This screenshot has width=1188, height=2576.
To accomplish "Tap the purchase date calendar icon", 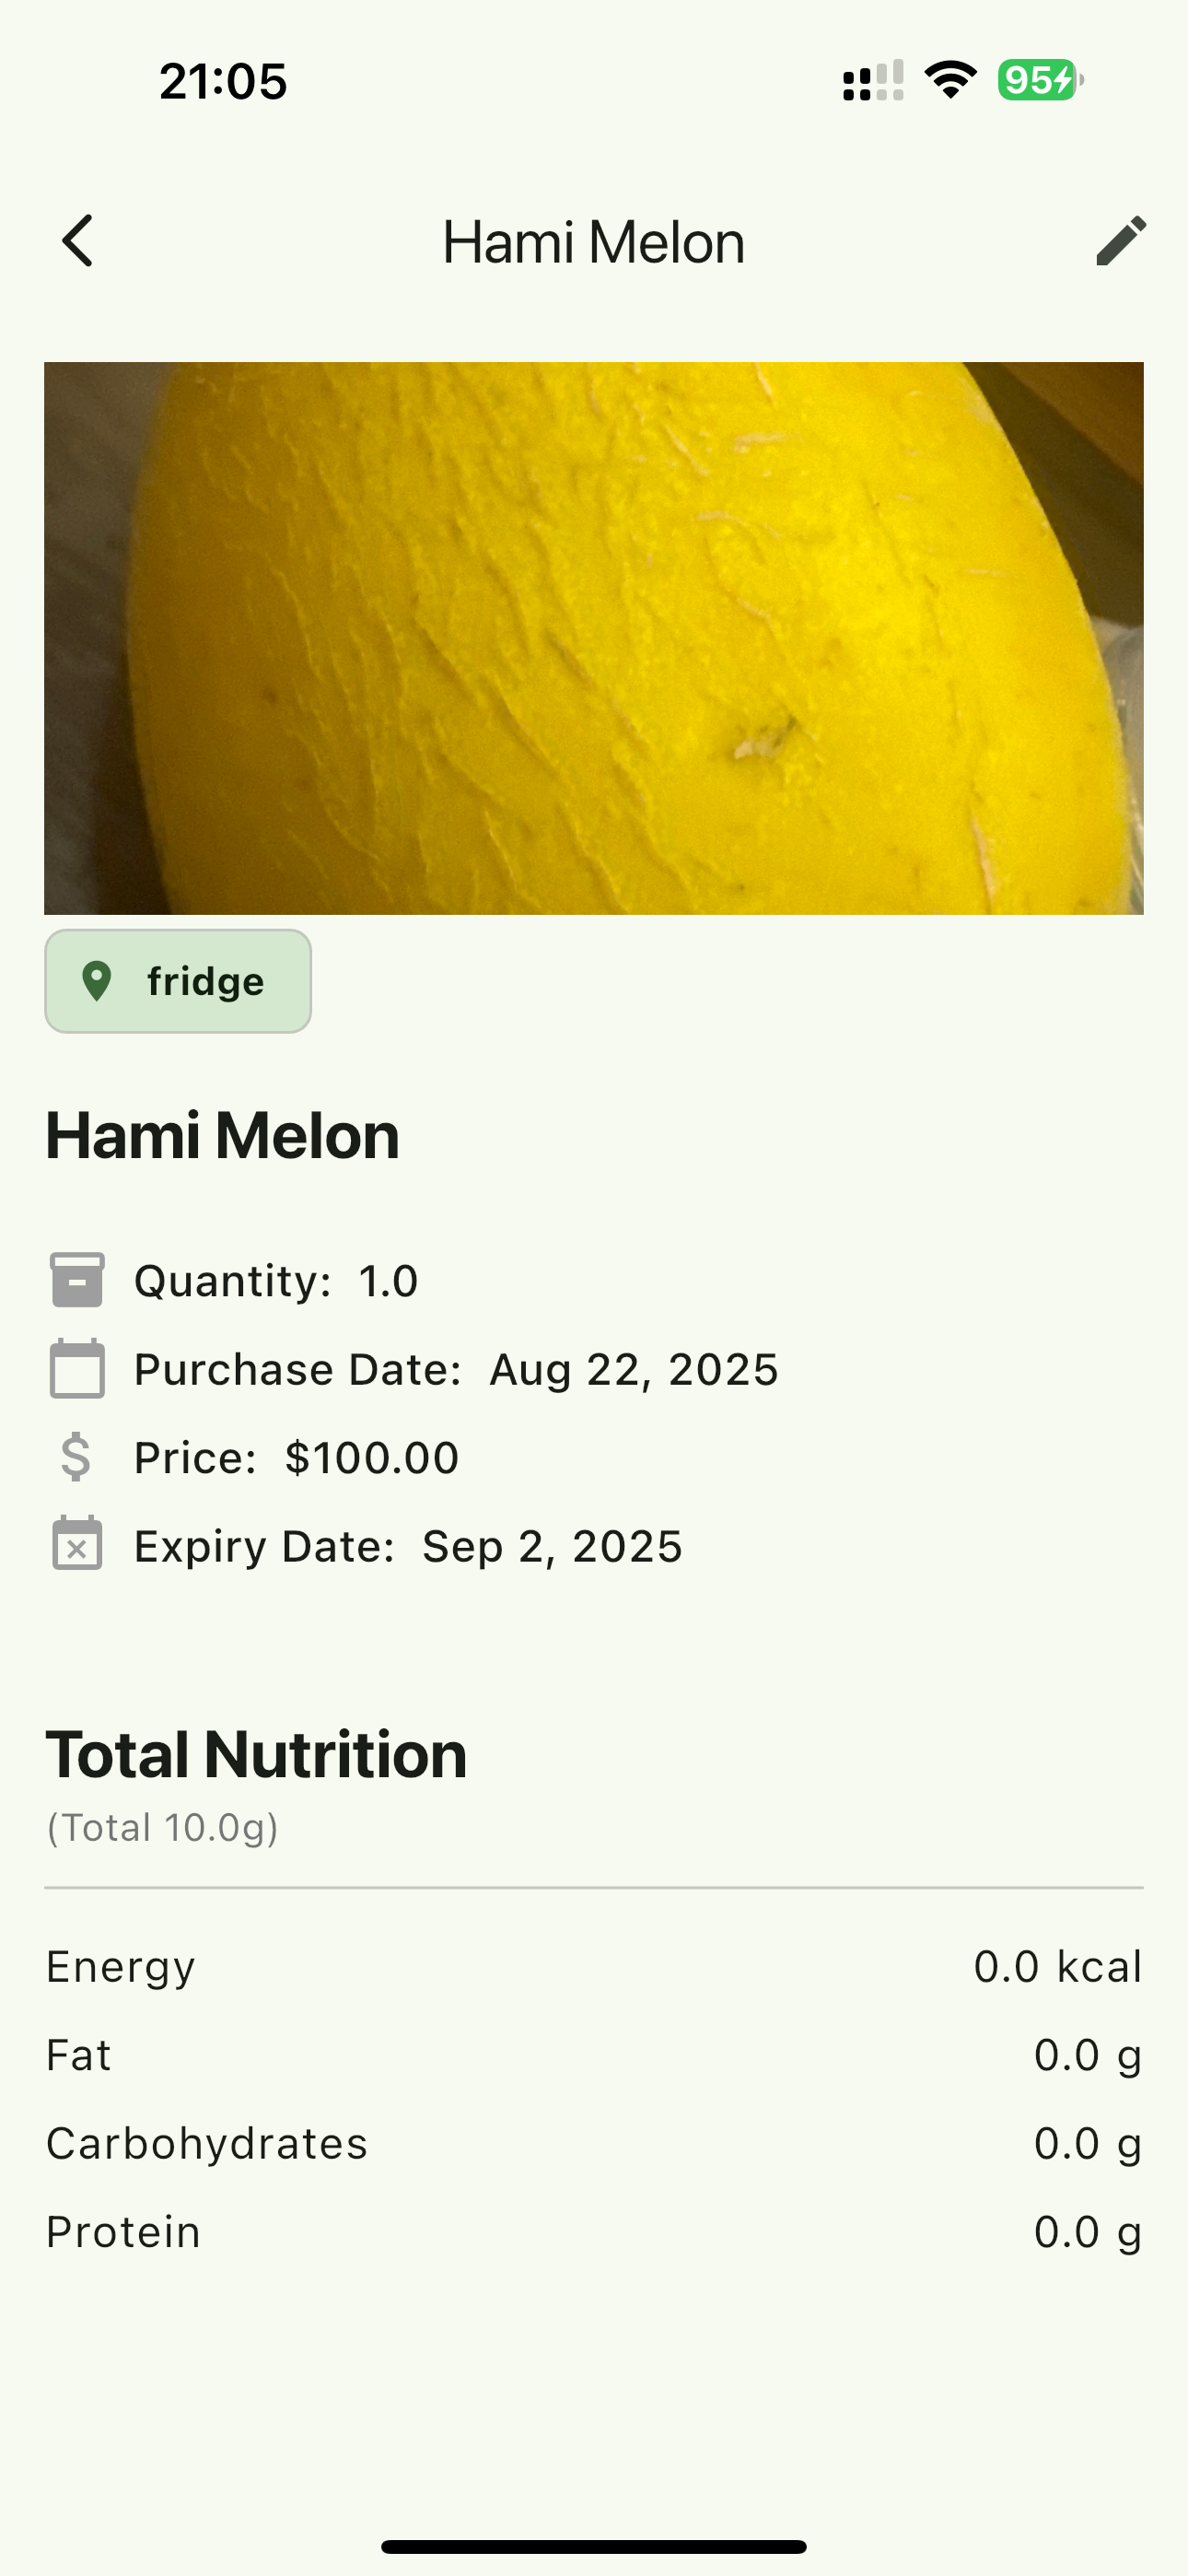I will 77,1368.
